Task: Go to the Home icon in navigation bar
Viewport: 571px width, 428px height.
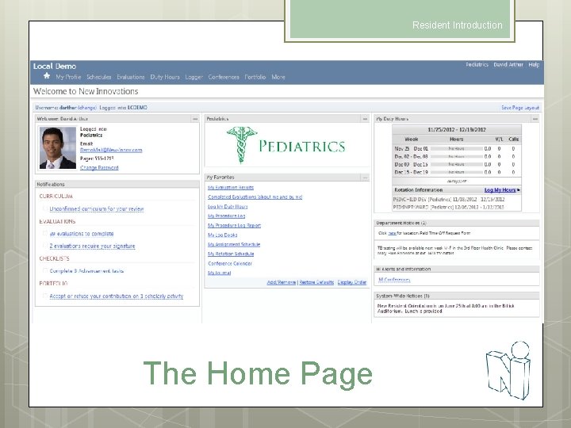Action: [47, 76]
